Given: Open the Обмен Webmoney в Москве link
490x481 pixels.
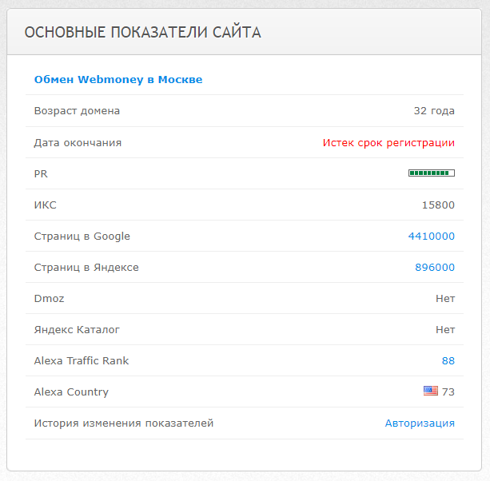Looking at the screenshot, I should click(118, 80).
